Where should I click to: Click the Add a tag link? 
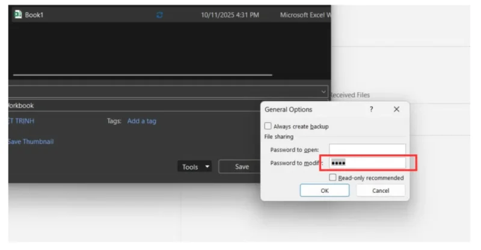pos(141,121)
